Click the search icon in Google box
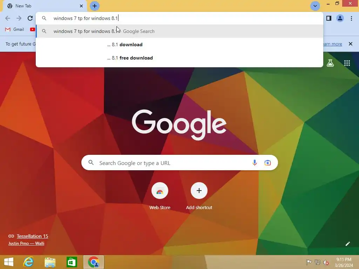The image size is (359, 269). point(91,163)
